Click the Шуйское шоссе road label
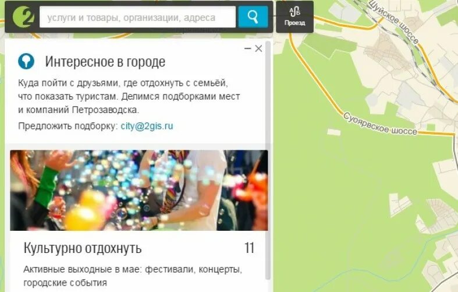This screenshot has width=458, height=292. pos(393,21)
